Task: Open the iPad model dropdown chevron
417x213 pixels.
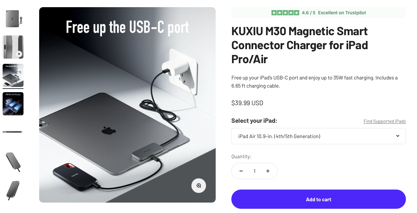Action: point(398,136)
